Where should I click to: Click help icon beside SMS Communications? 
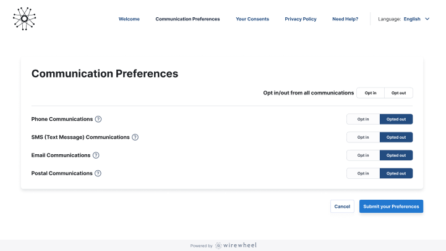135,137
